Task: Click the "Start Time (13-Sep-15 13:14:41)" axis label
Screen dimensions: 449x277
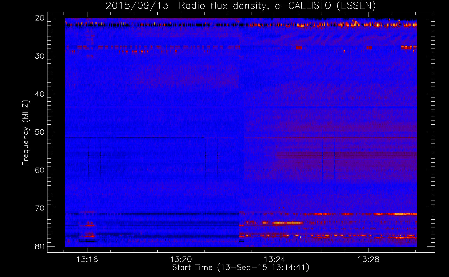Action: coord(241,268)
